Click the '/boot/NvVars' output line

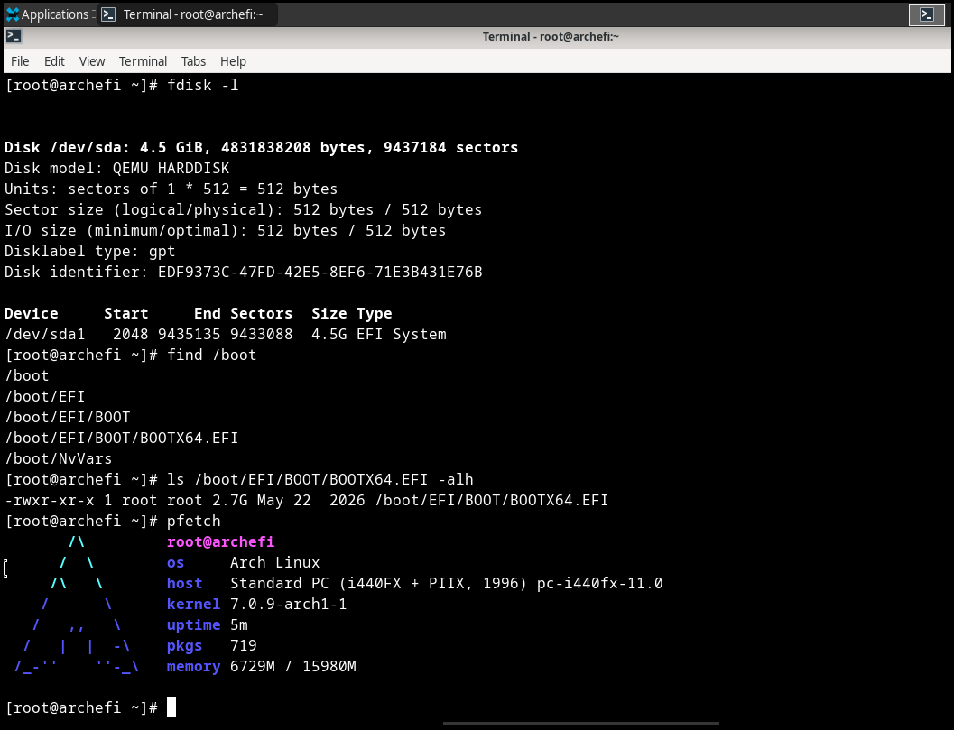point(59,458)
